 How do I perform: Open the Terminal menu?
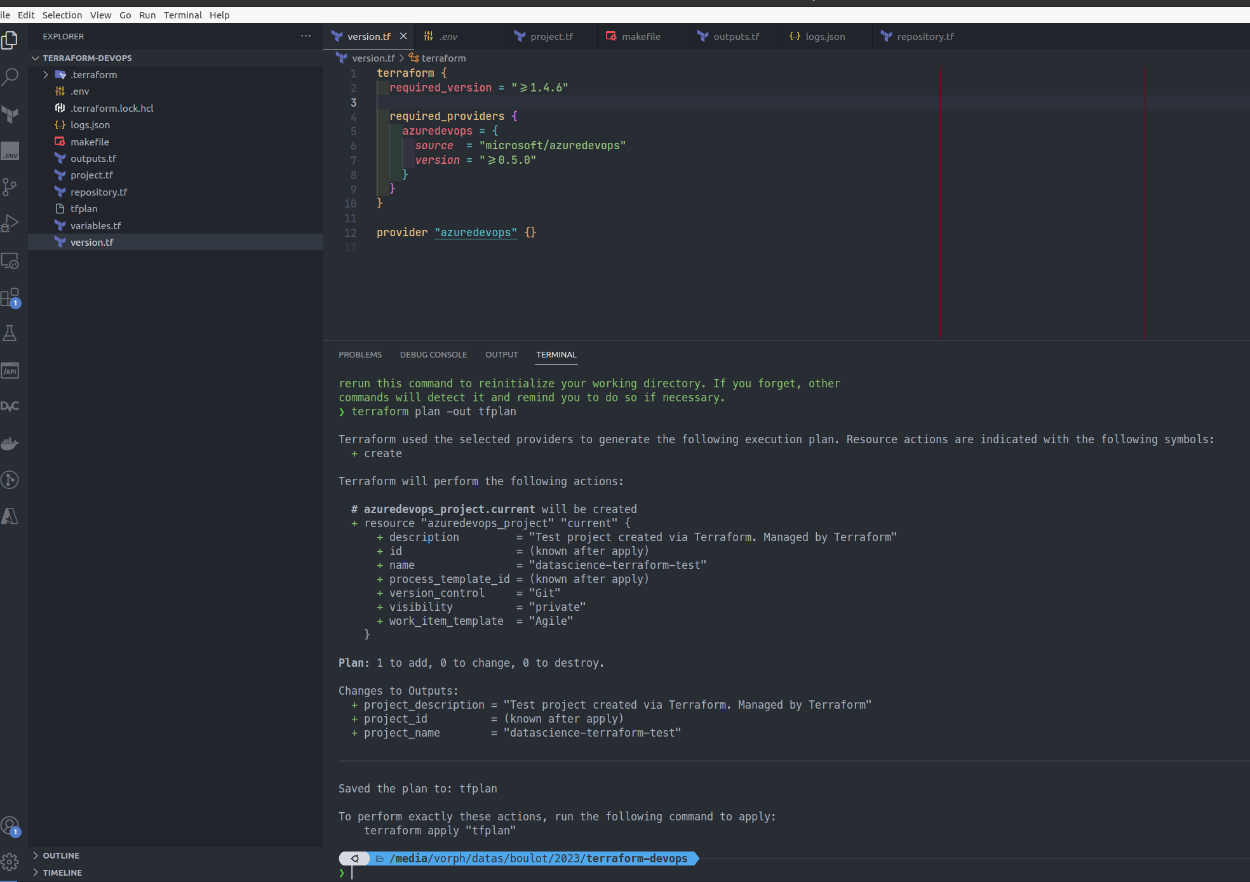click(x=183, y=15)
